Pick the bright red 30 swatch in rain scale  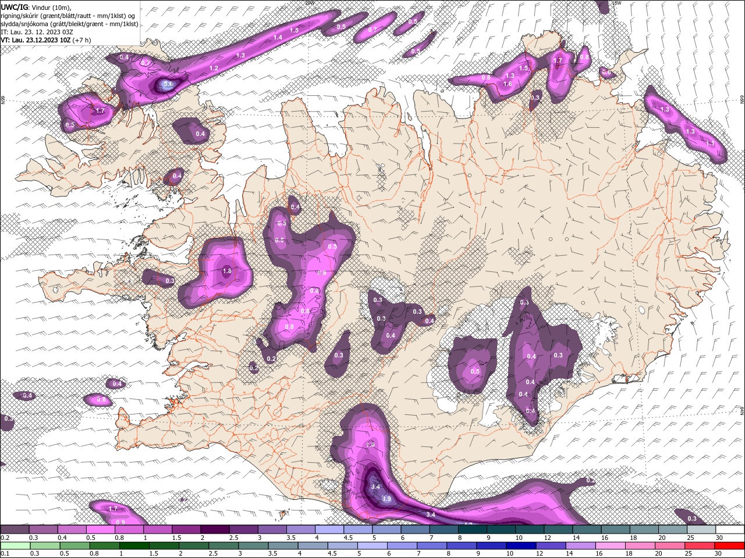click(x=729, y=546)
